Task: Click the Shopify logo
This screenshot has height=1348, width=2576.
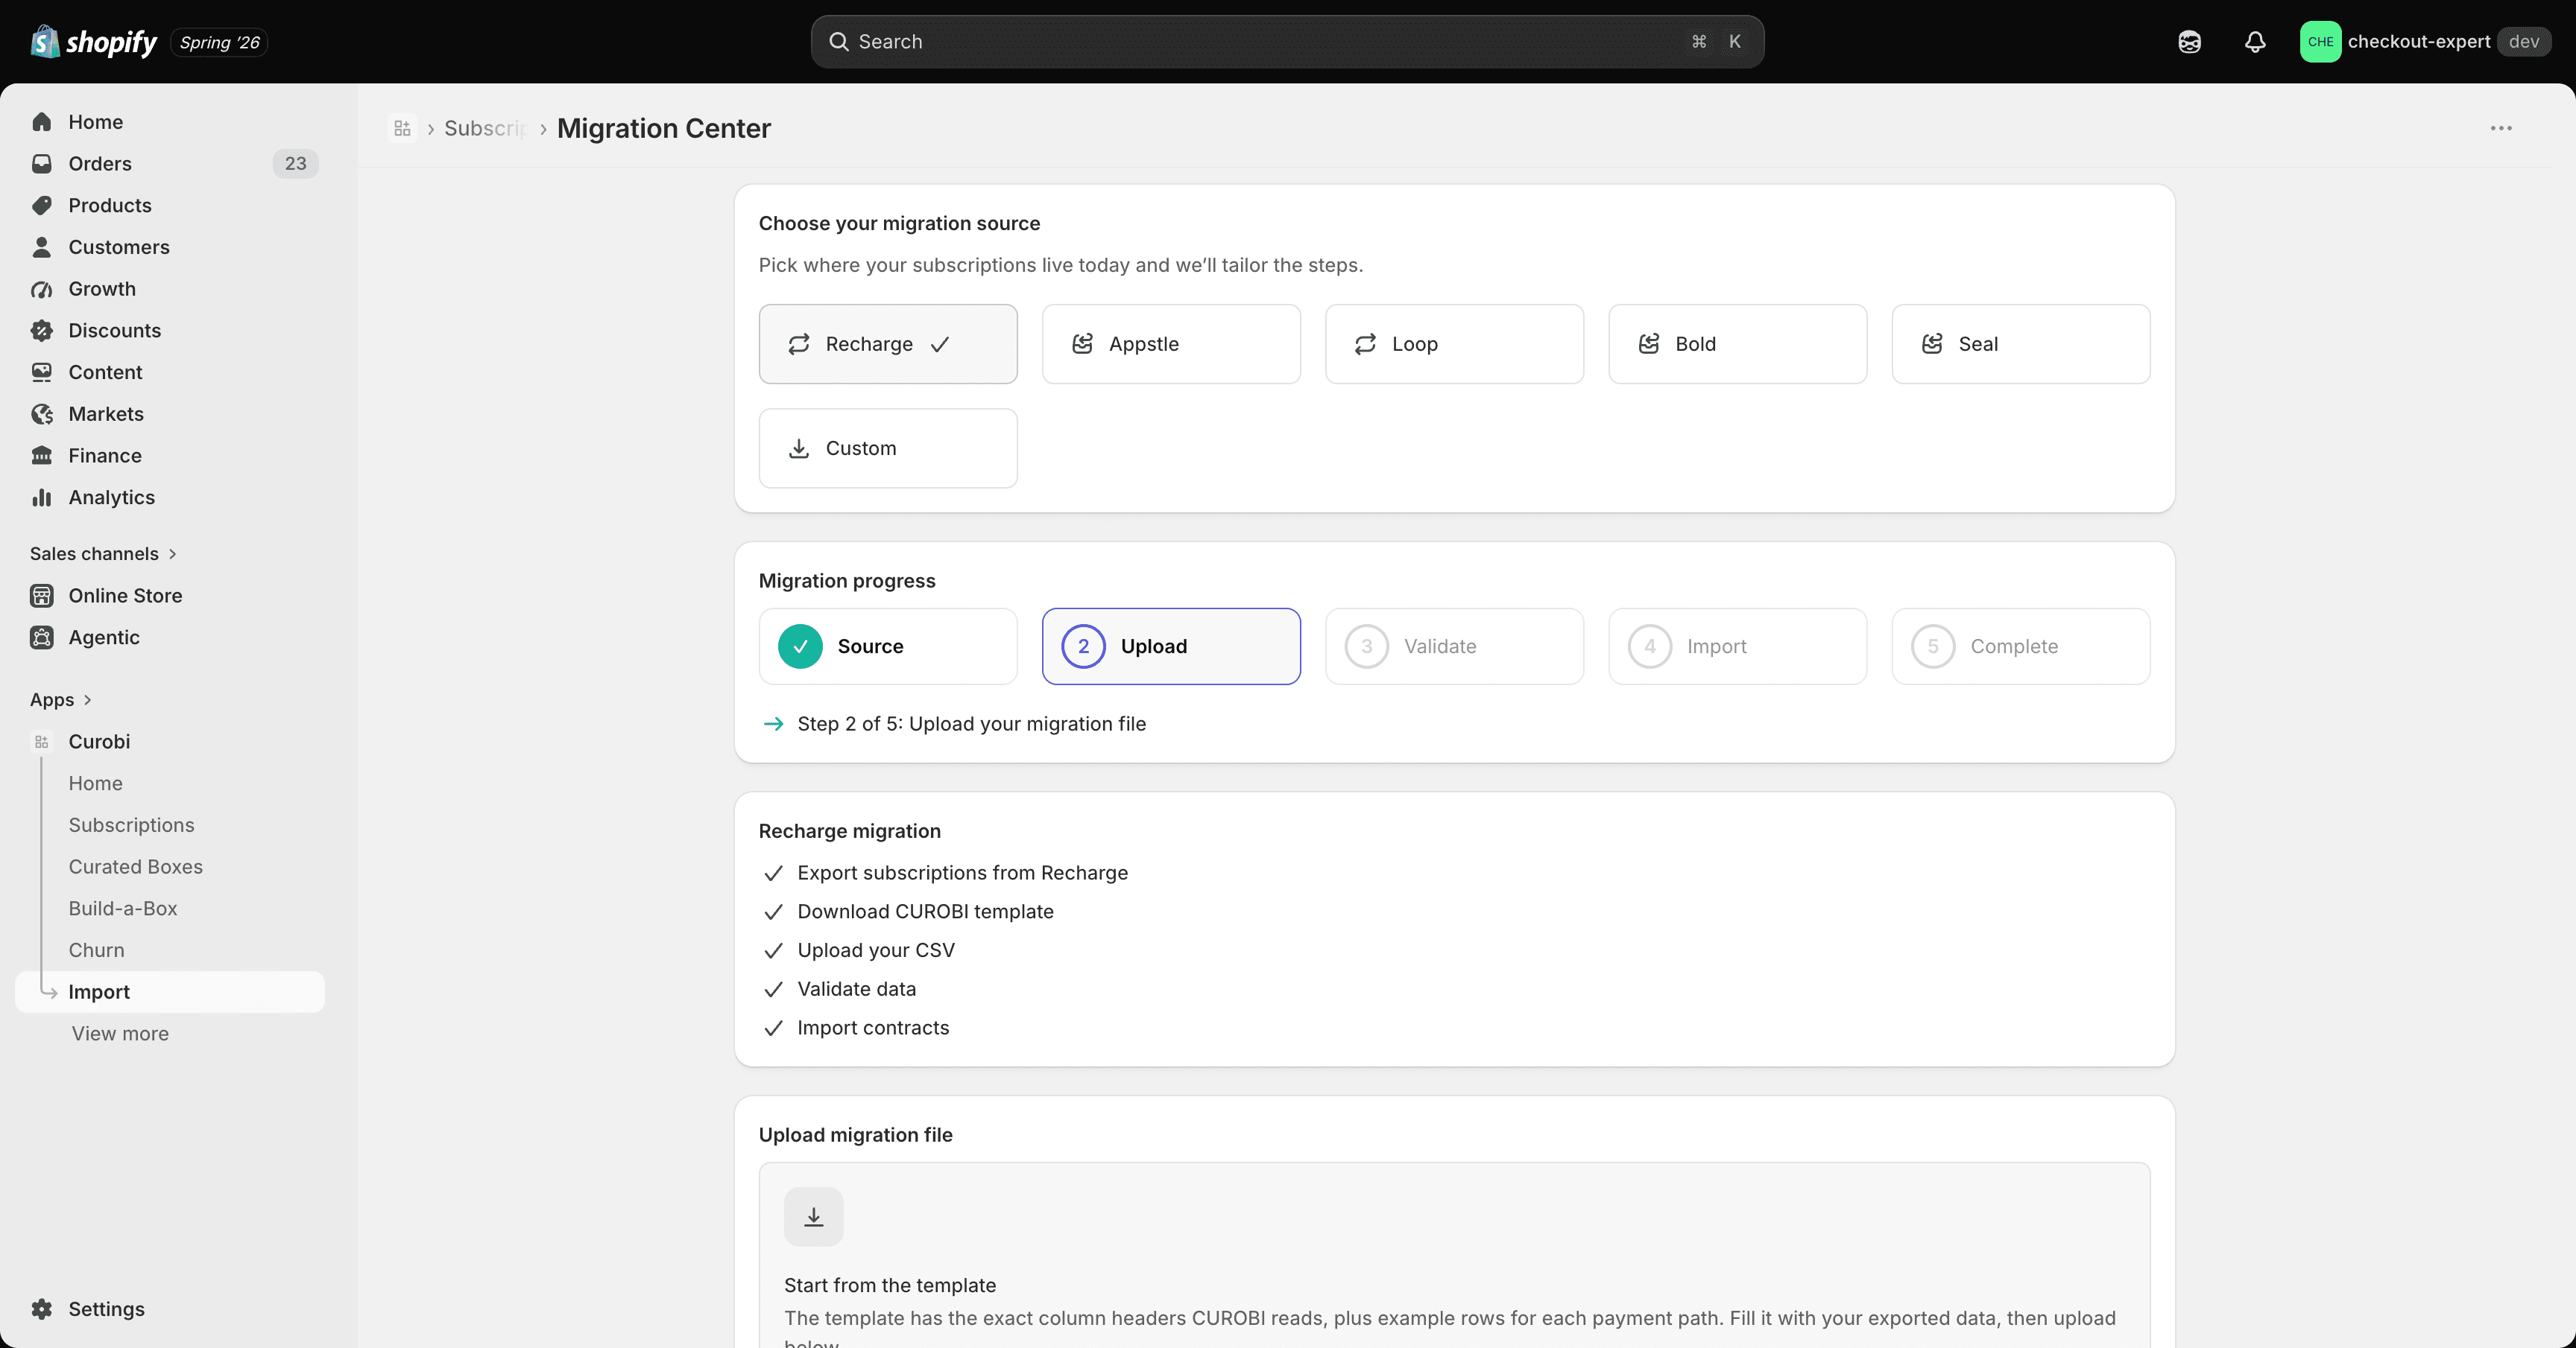Action: 94,42
